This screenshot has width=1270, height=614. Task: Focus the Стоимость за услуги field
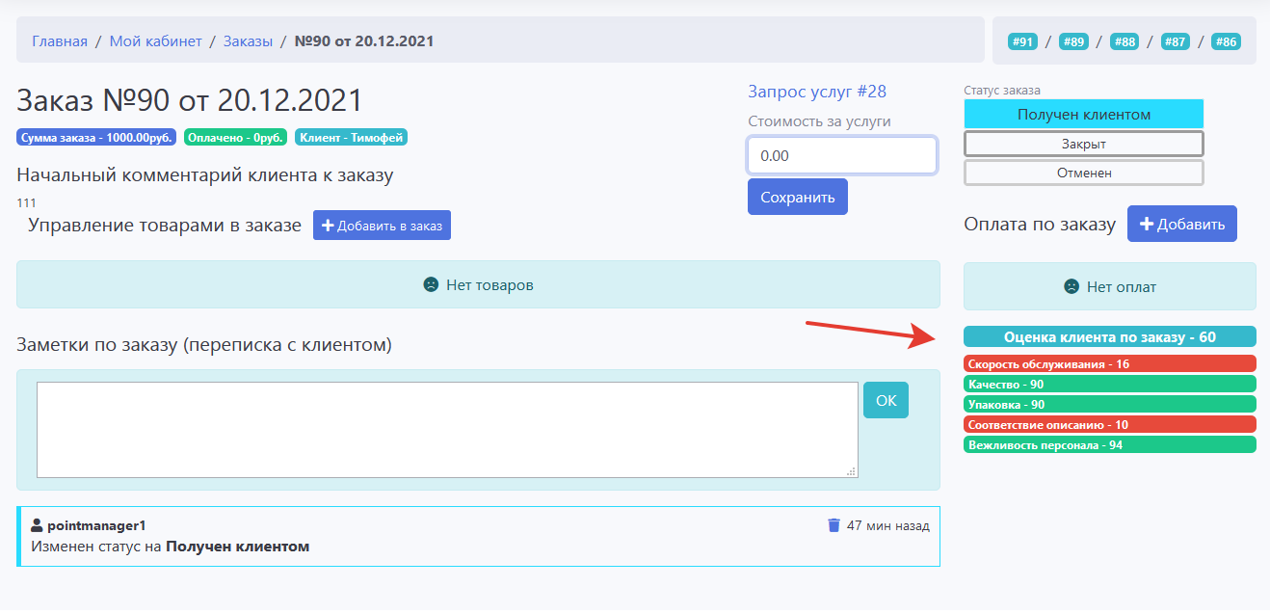[x=841, y=155]
